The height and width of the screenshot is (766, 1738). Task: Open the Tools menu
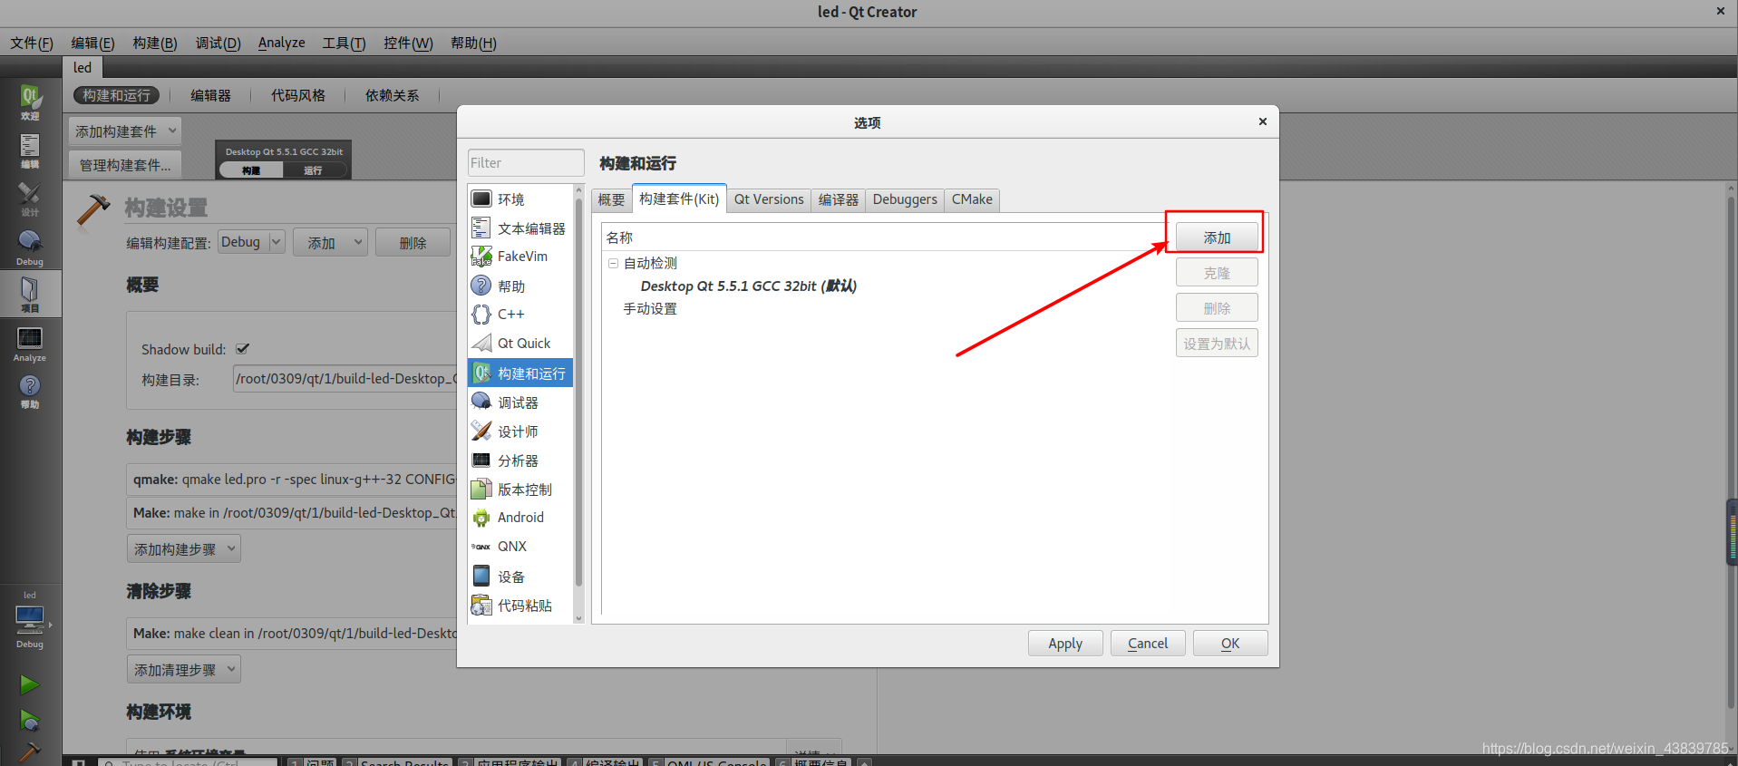(x=344, y=43)
